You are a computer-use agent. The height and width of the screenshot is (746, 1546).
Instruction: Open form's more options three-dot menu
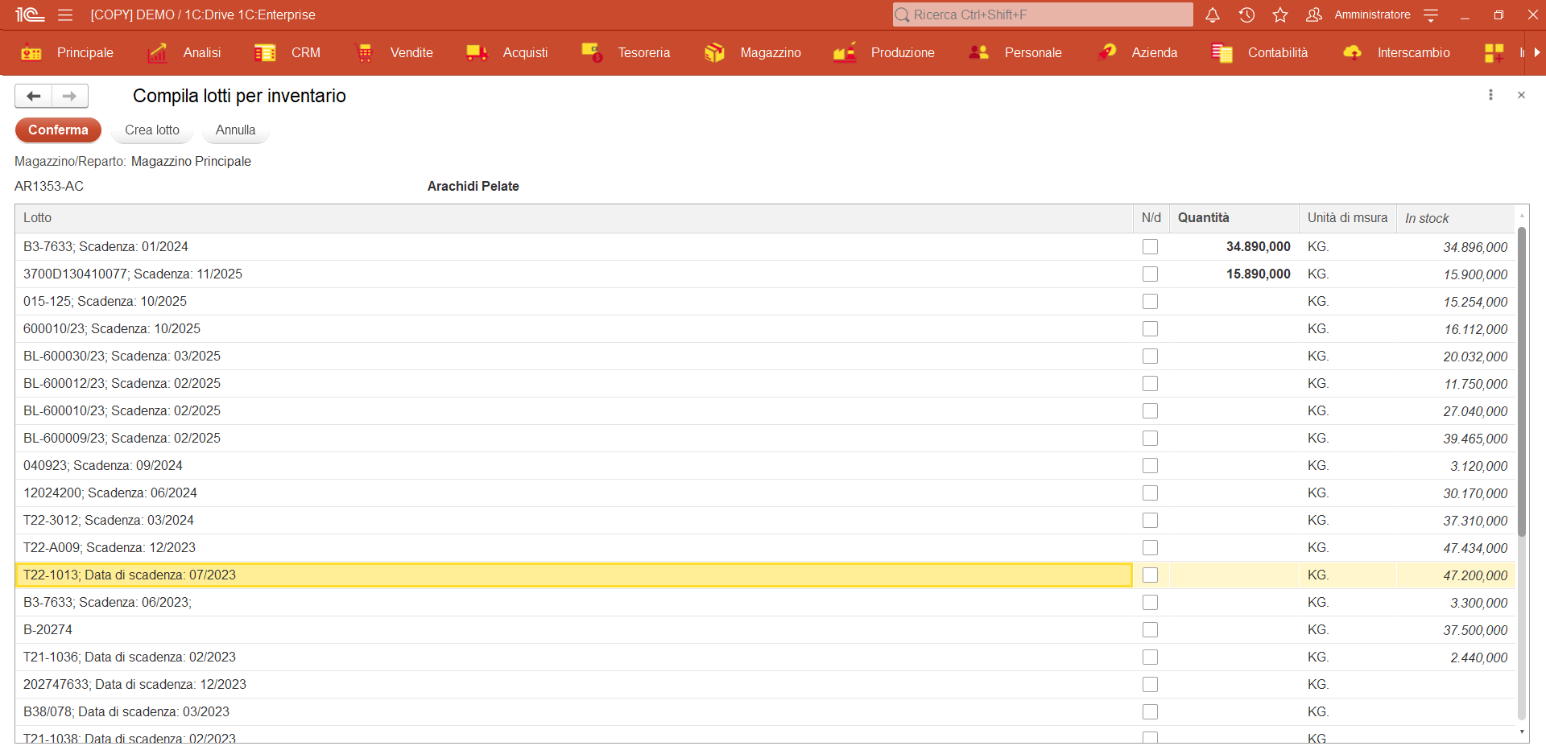click(1490, 95)
